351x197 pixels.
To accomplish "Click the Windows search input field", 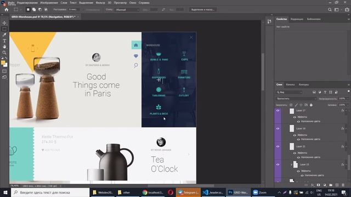I will 50,192.
